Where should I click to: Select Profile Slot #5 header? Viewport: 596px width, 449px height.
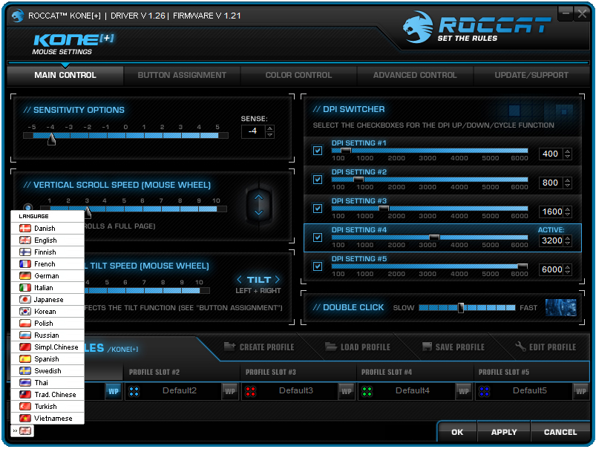531,373
